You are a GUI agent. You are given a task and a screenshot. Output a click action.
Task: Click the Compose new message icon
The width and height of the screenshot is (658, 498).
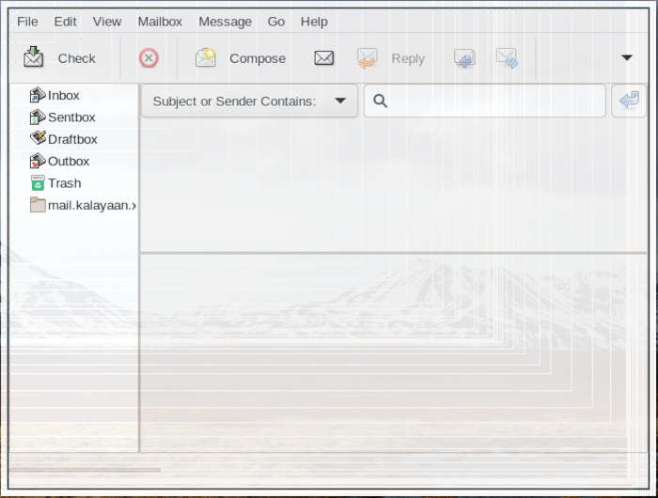(206, 57)
